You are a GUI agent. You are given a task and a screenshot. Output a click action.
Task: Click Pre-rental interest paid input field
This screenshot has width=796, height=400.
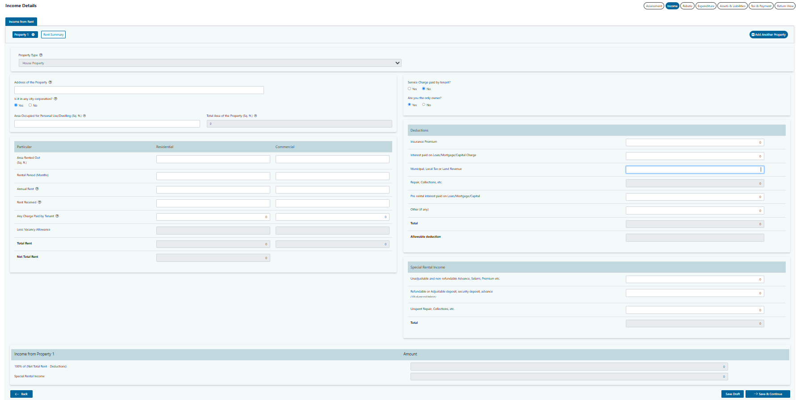[695, 197]
